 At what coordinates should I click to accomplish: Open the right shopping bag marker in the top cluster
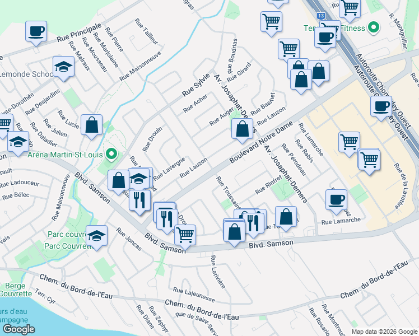point(319,72)
